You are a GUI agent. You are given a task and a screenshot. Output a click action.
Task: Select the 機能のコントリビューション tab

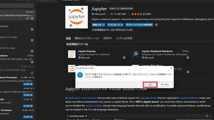tap(87, 38)
